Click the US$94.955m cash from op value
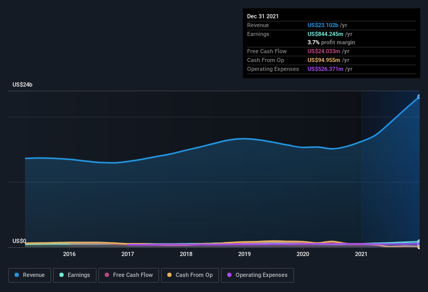 point(324,60)
